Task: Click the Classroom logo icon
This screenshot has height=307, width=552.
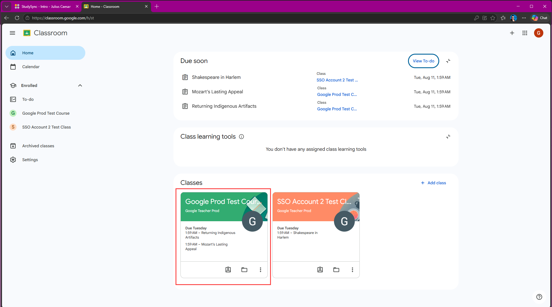Action: (x=27, y=33)
